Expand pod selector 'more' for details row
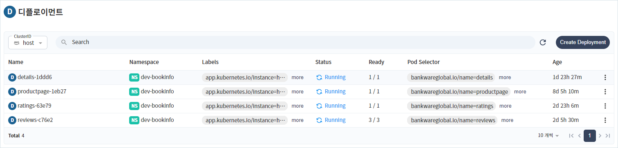Screen dimensions: 618x148 pyautogui.click(x=505, y=77)
